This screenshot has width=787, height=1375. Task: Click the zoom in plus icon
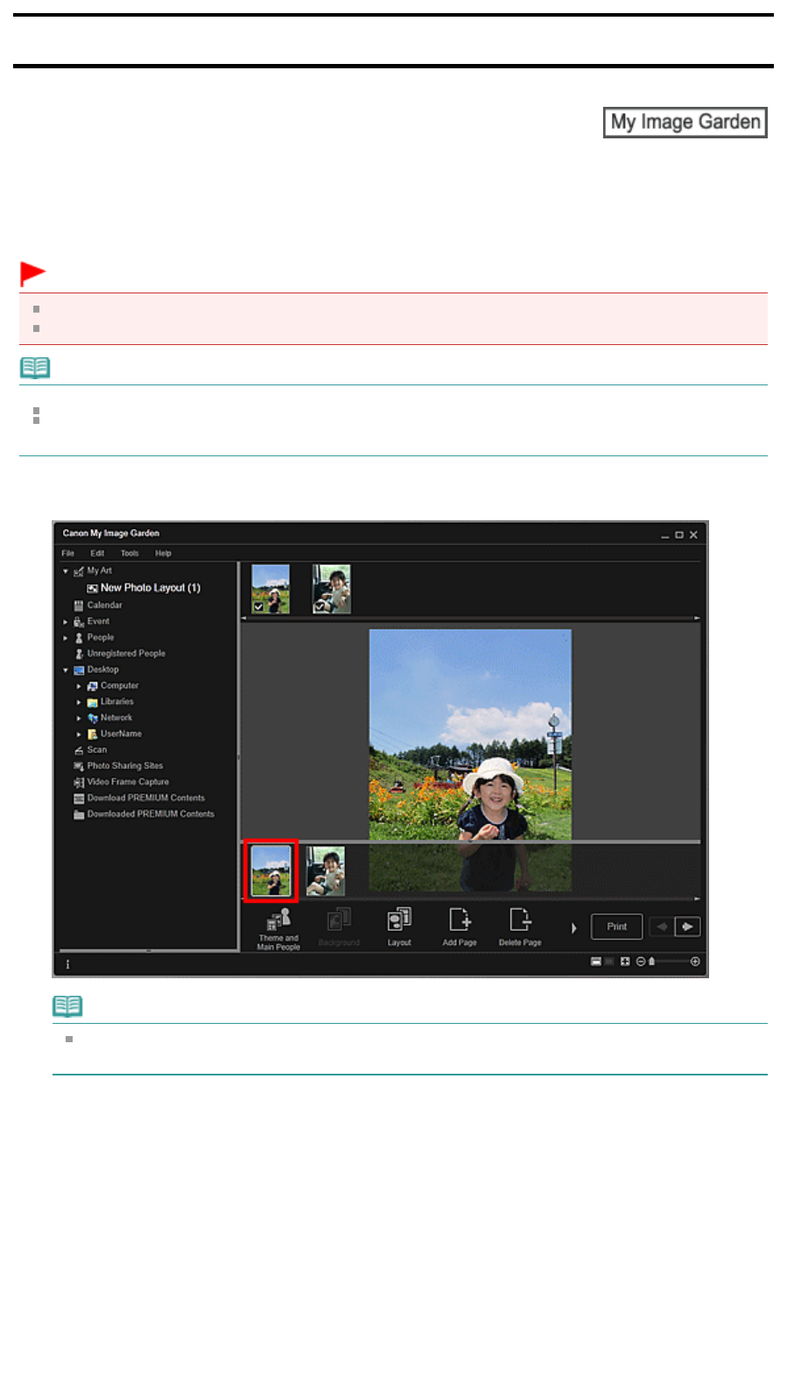[x=695, y=962]
